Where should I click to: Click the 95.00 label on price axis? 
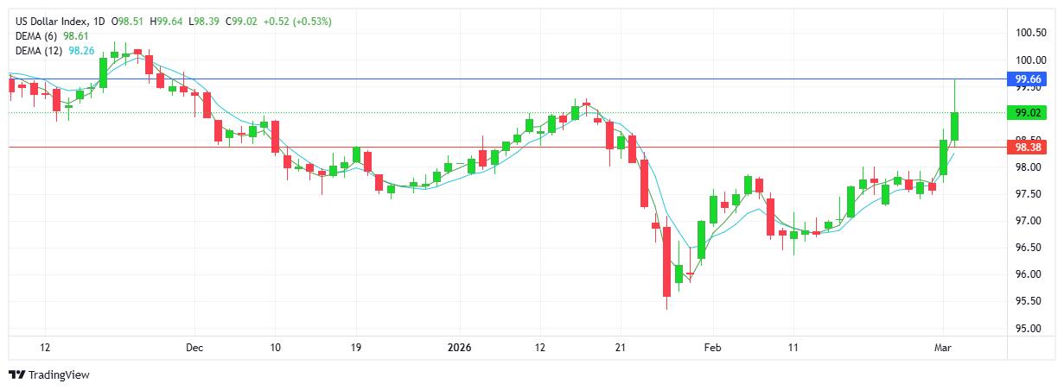pos(1030,328)
